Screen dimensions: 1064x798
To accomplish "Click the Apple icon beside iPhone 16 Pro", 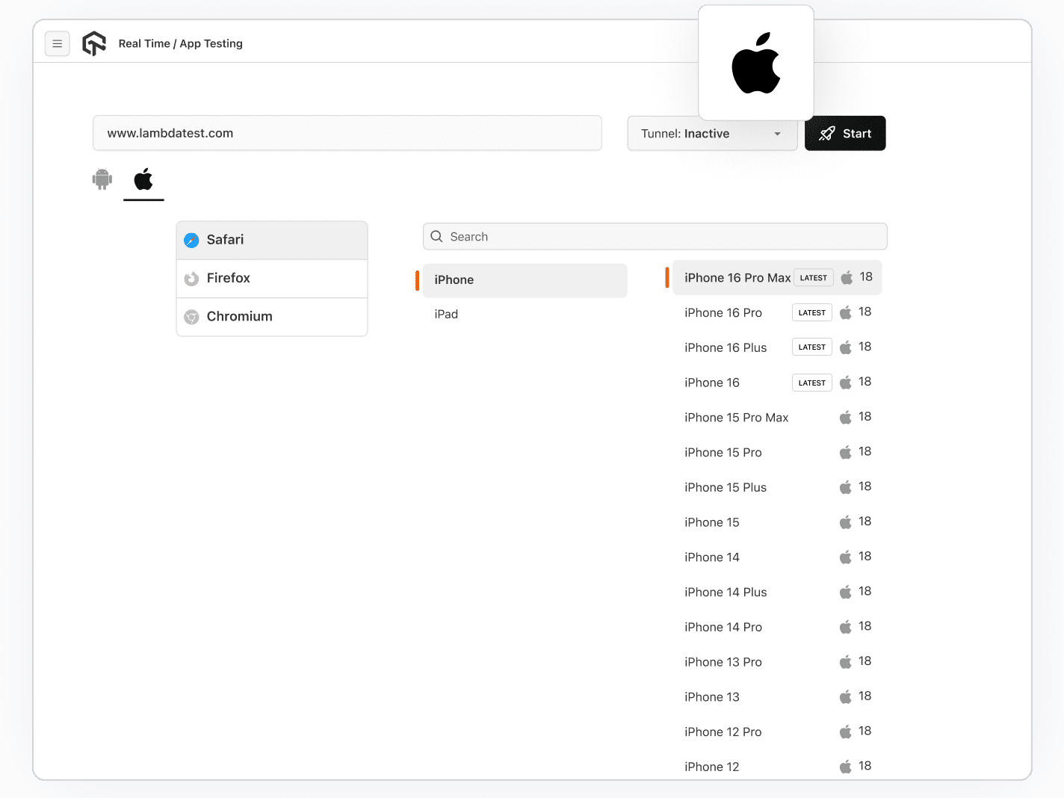I will point(846,312).
